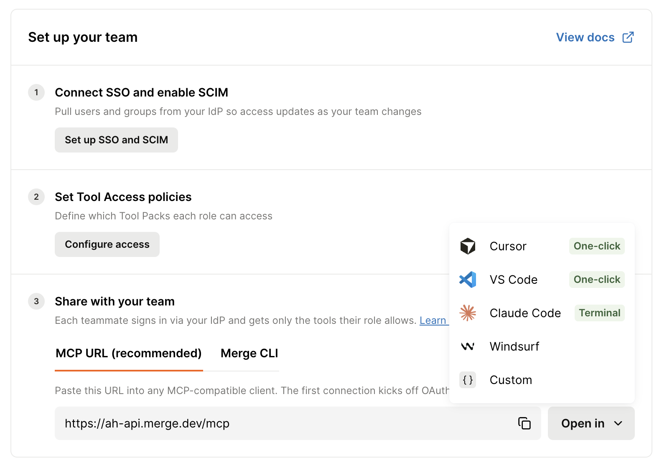Click the Set Tool Access policies heading
The height and width of the screenshot is (468, 667).
(x=123, y=197)
